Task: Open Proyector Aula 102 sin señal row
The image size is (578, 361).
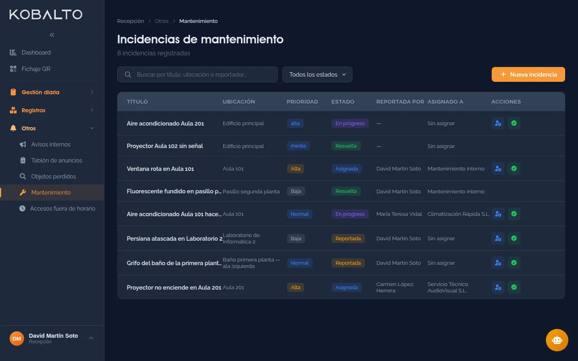Action: [x=341, y=146]
